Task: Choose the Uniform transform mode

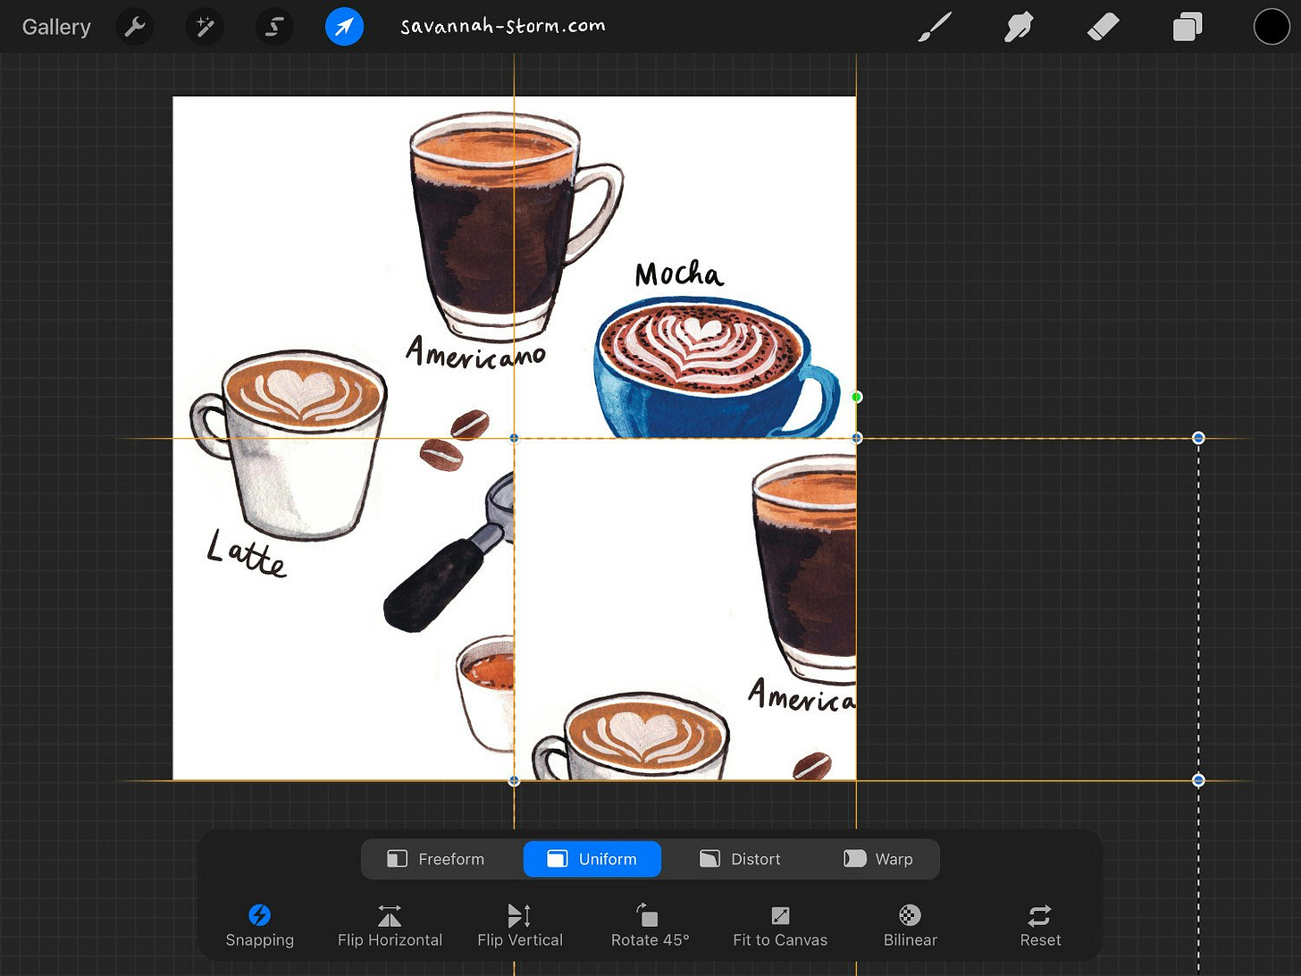Action: (x=592, y=859)
